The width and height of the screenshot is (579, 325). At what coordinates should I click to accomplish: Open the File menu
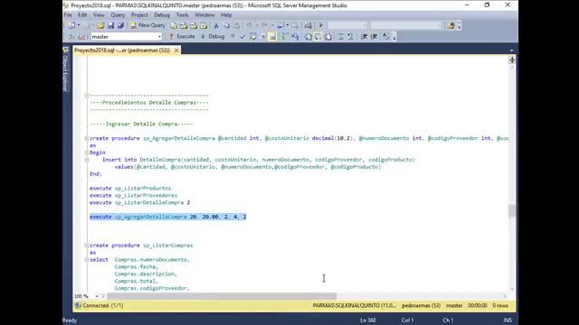click(x=68, y=15)
